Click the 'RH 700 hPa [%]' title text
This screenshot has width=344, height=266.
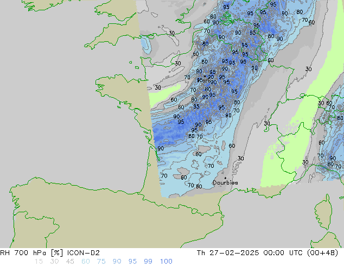click(32, 253)
